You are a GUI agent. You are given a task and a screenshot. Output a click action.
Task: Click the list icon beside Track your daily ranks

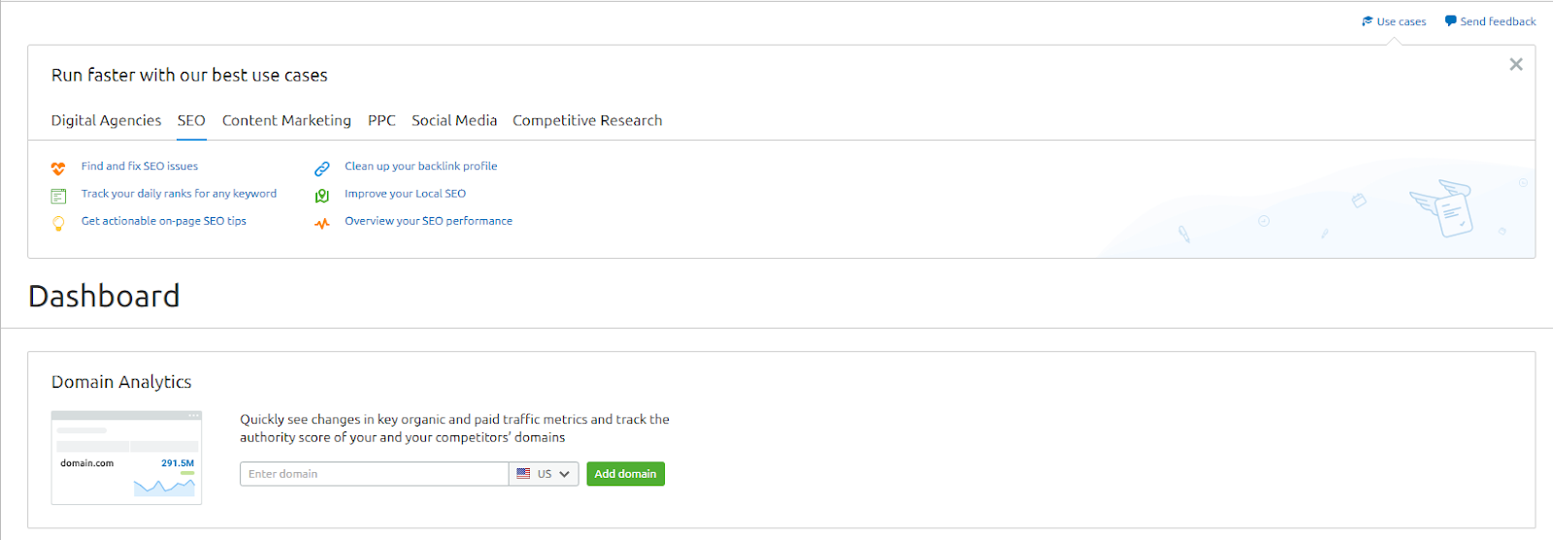click(58, 196)
